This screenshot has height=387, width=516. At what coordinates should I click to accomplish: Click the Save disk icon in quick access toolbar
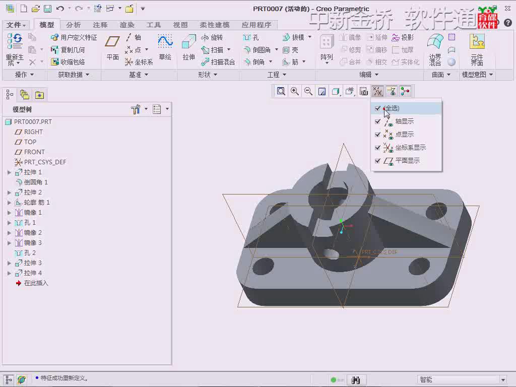click(x=48, y=9)
